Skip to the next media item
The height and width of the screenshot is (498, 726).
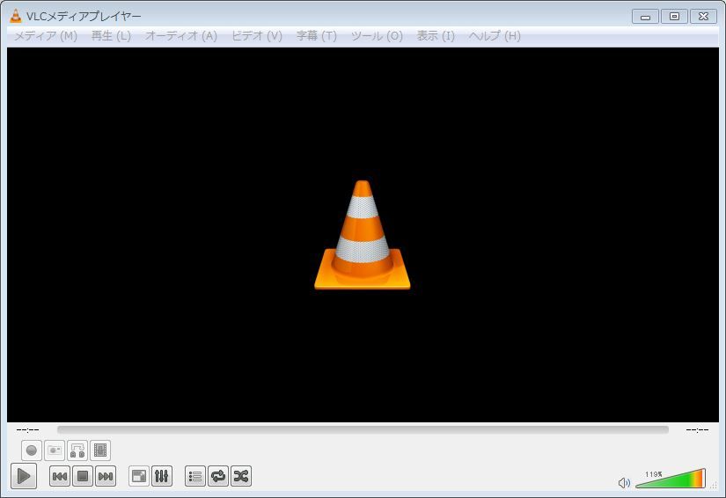(106, 476)
